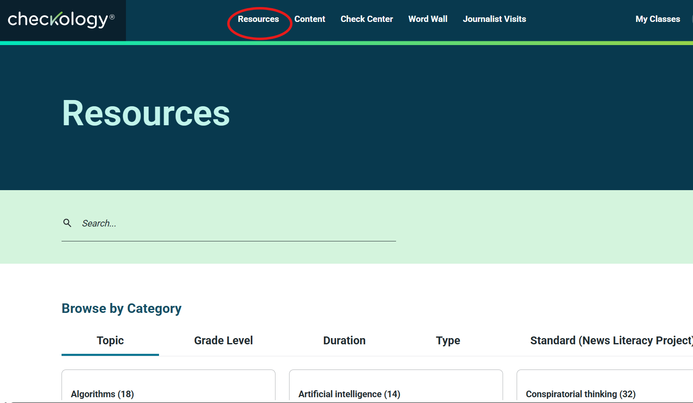Viewport: 693px width, 403px height.
Task: Switch to Standard (News Literacy Project) tab
Action: [x=611, y=341]
